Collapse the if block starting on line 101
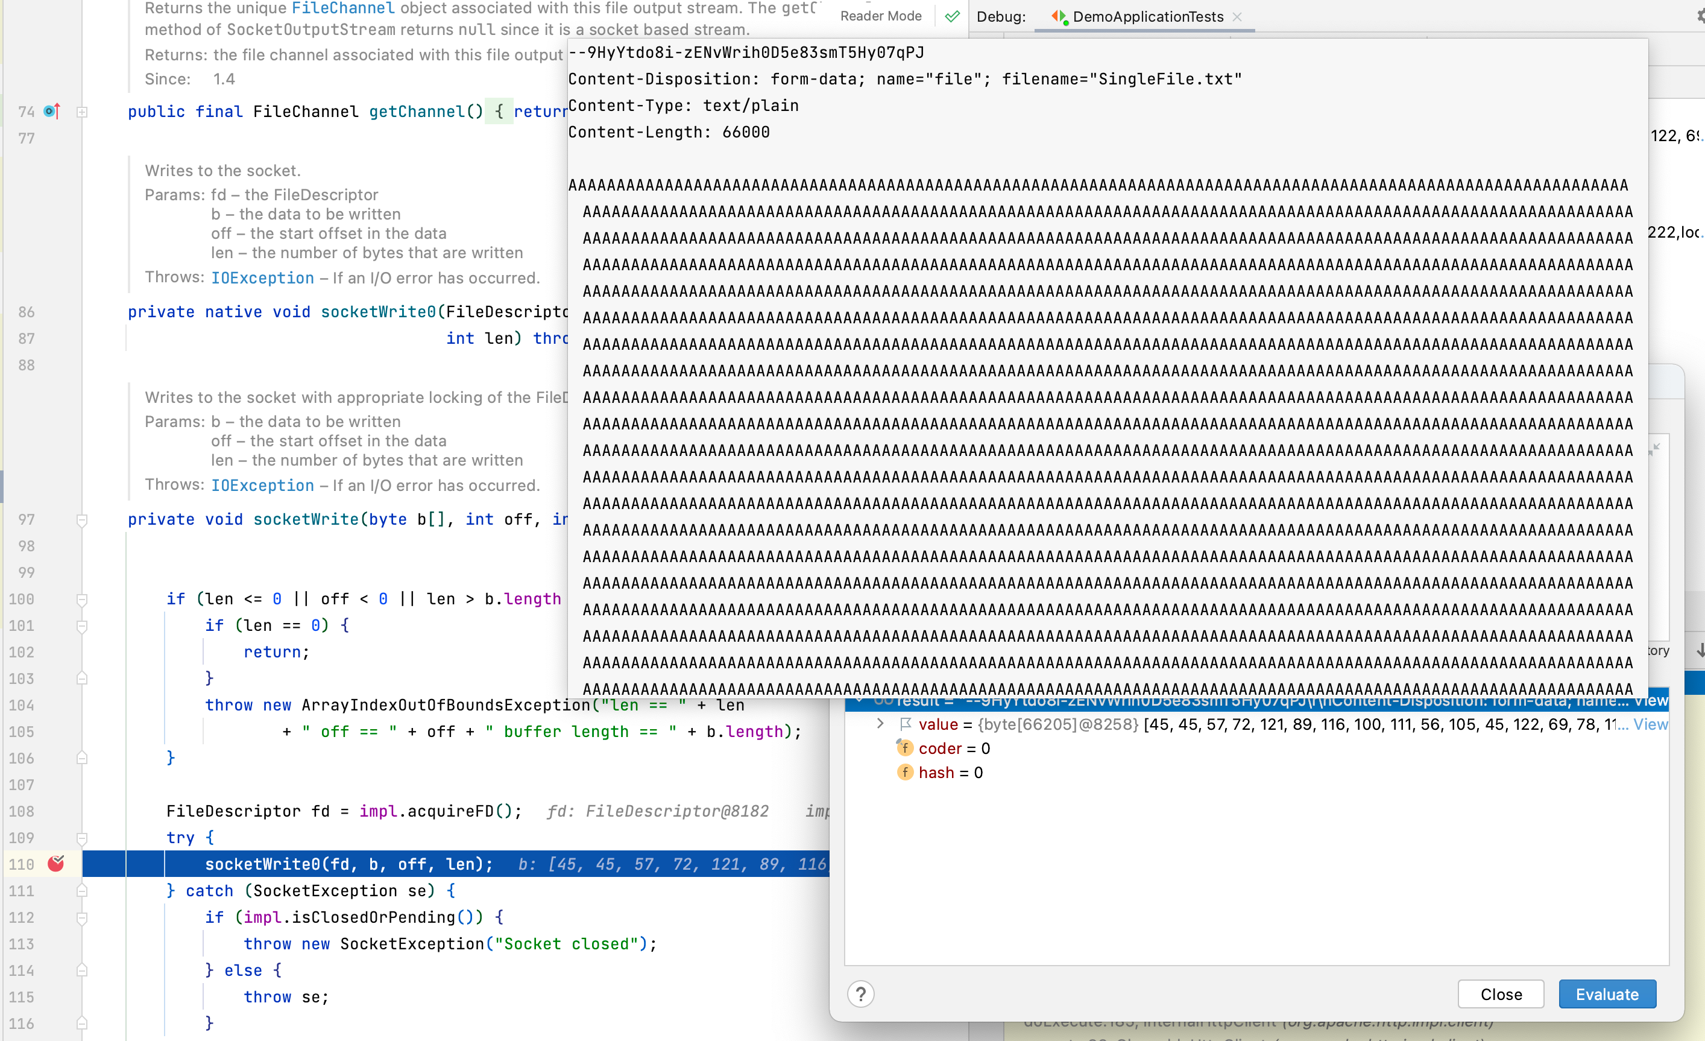Image resolution: width=1705 pixels, height=1041 pixels. 81,625
